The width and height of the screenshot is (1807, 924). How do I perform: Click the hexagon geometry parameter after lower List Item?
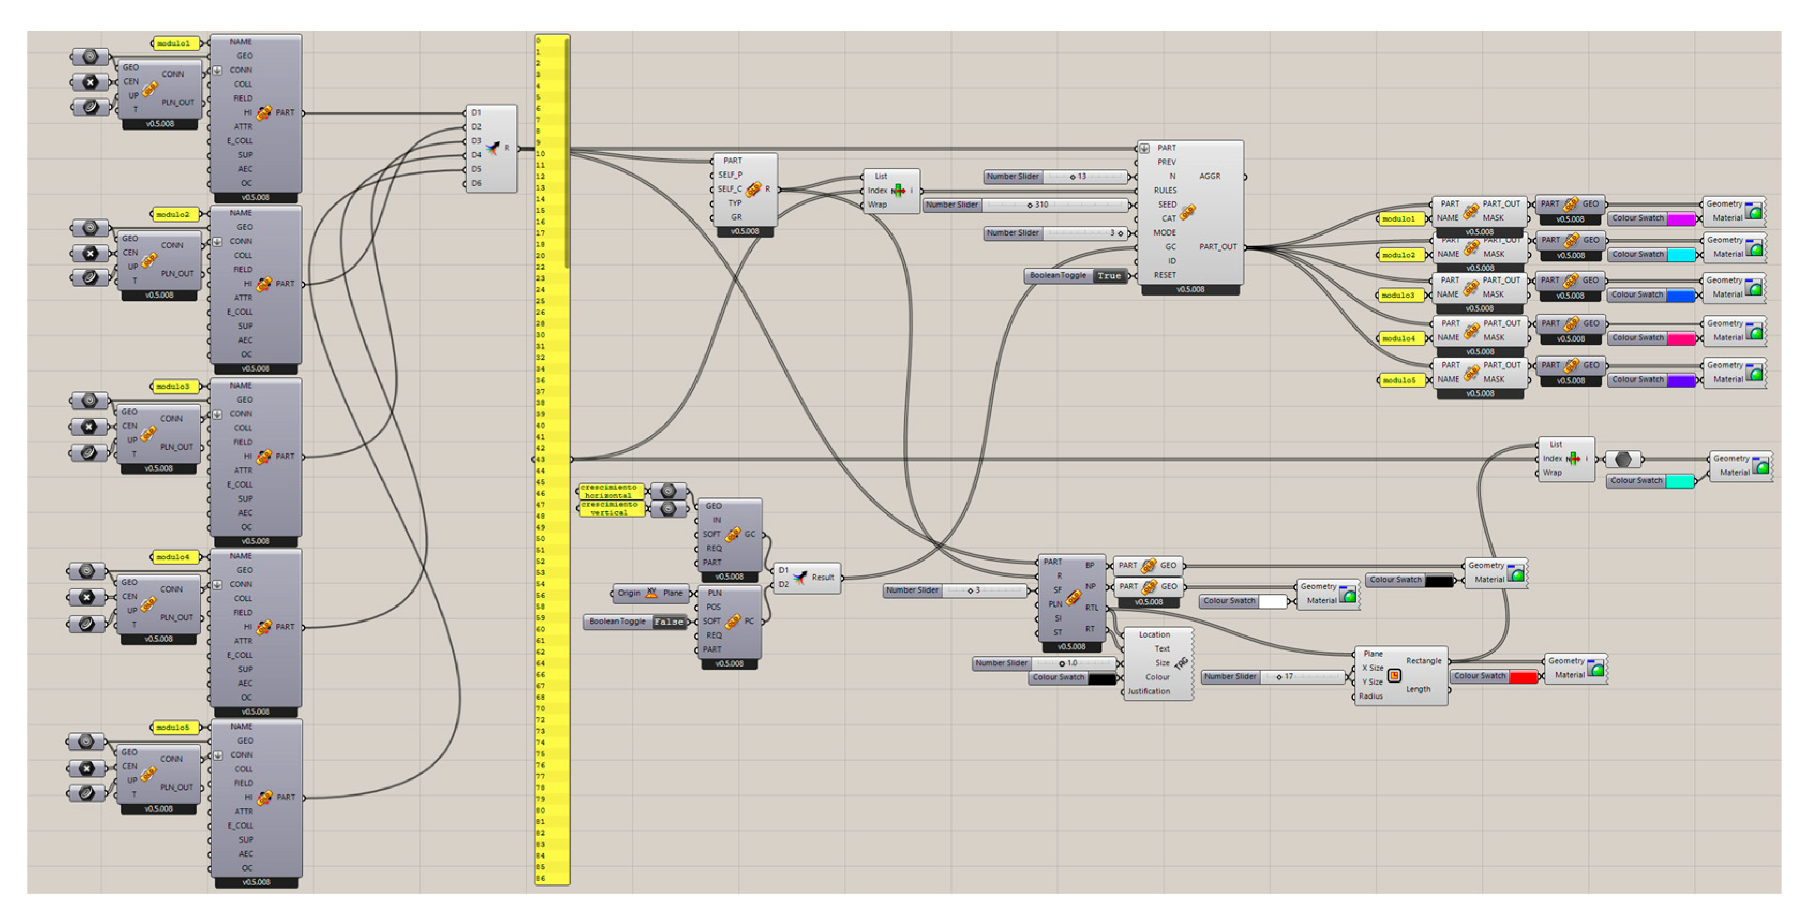1623,459
